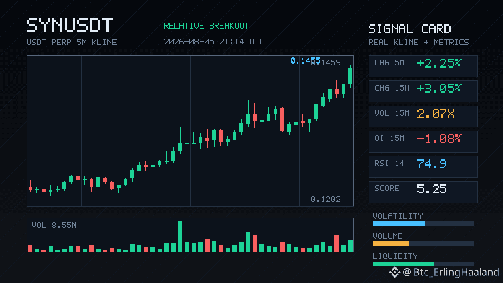This screenshot has width=503, height=283.
Task: Click the CHG 5M label
Action: point(389,63)
